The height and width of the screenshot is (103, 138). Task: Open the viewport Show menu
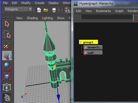click(x=61, y=18)
